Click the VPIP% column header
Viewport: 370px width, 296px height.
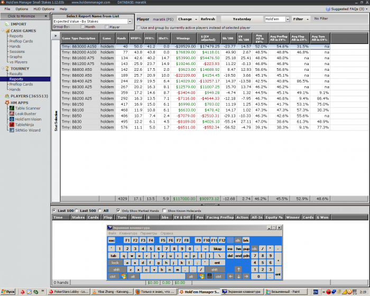tap(136, 38)
